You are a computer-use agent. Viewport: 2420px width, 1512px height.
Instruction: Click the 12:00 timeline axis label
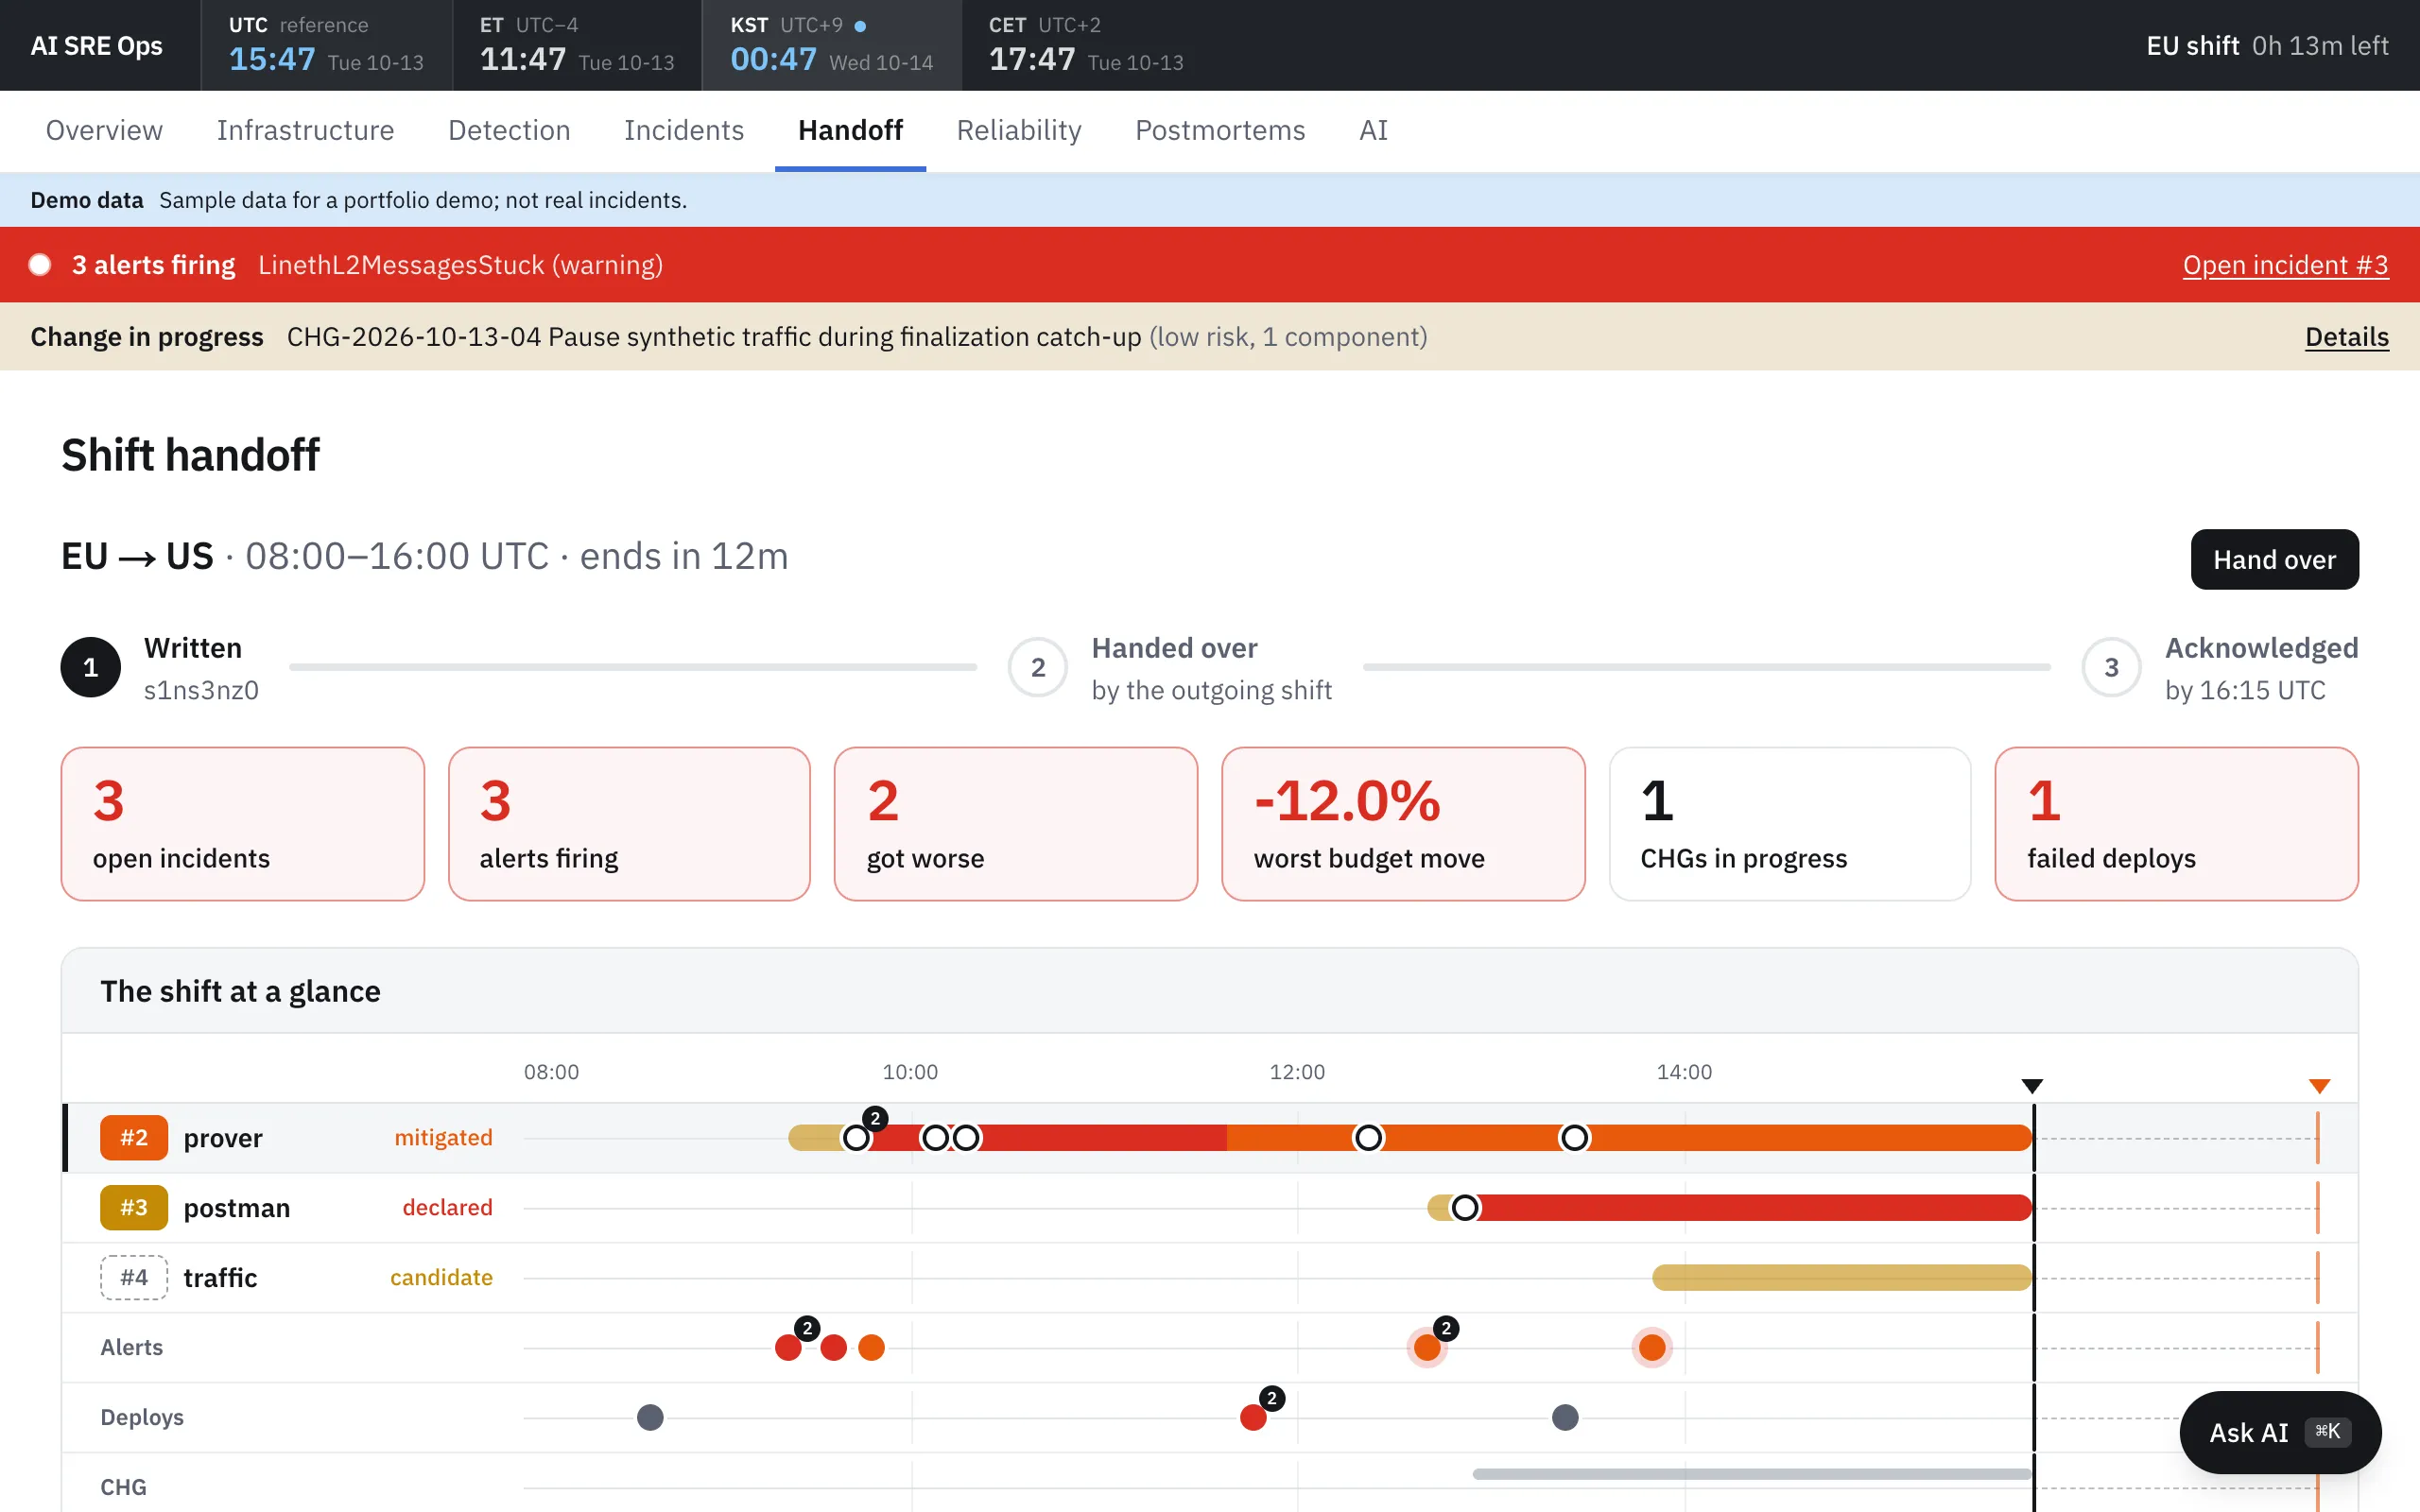tap(1297, 1072)
